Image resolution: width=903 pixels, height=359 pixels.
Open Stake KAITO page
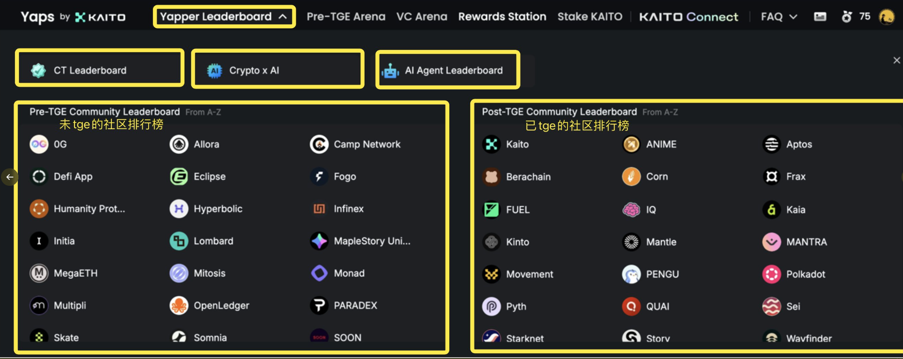coord(590,17)
